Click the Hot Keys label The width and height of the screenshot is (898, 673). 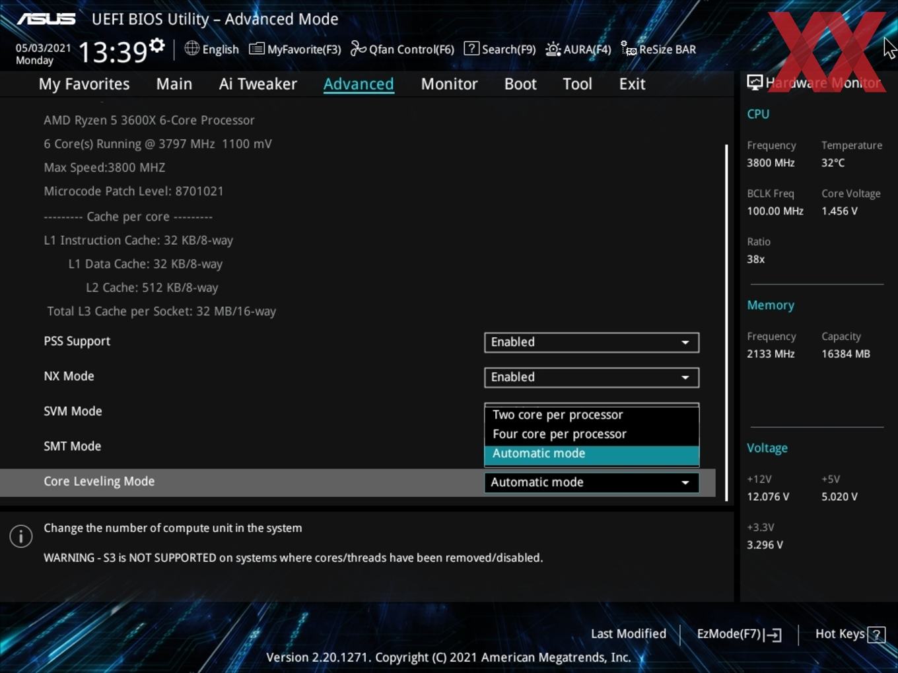(840, 634)
